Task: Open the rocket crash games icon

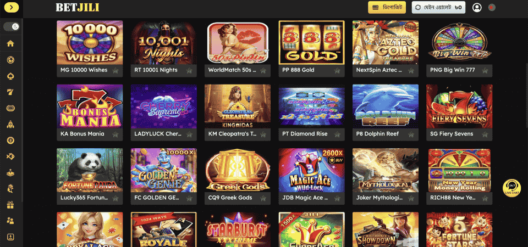Action: point(10,125)
